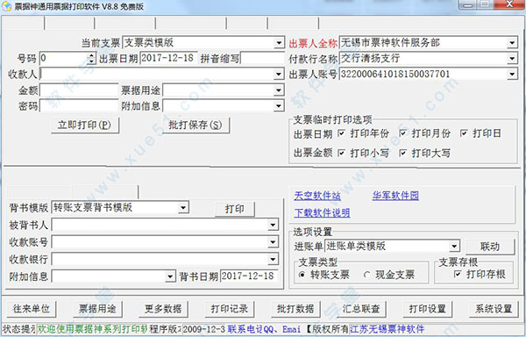The height and width of the screenshot is (337, 526).
Task: Open 打印设置 button
Action: (x=427, y=308)
